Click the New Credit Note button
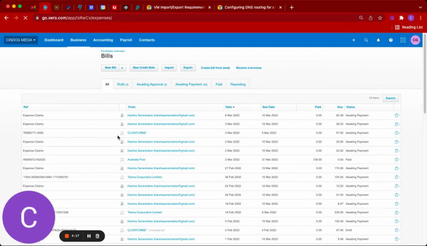Image resolution: width=427 pixels, height=246 pixels. click(x=144, y=68)
